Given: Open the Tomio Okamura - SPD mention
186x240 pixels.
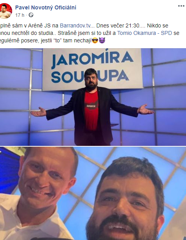Looking at the screenshot, I should pyautogui.click(x=144, y=33).
